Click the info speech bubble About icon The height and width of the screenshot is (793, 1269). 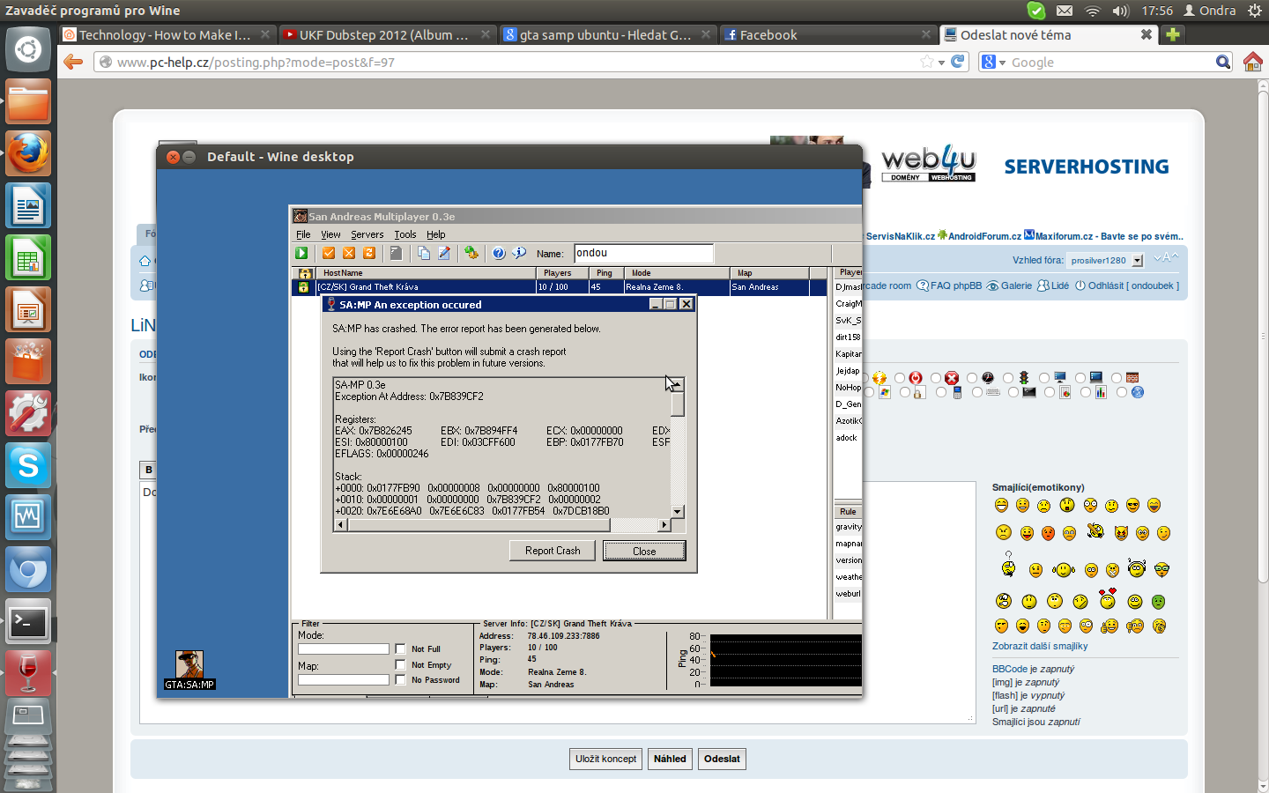[x=519, y=253]
